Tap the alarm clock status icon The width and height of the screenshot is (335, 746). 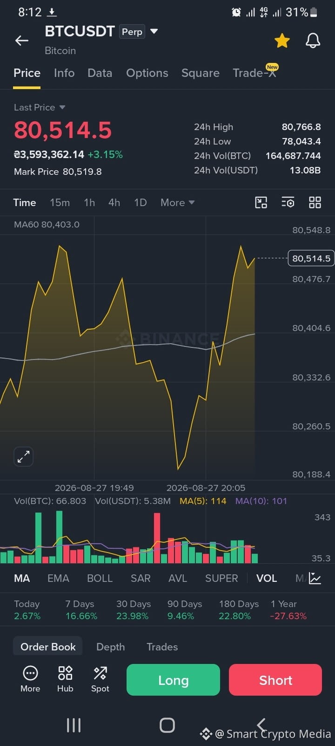pos(236,12)
